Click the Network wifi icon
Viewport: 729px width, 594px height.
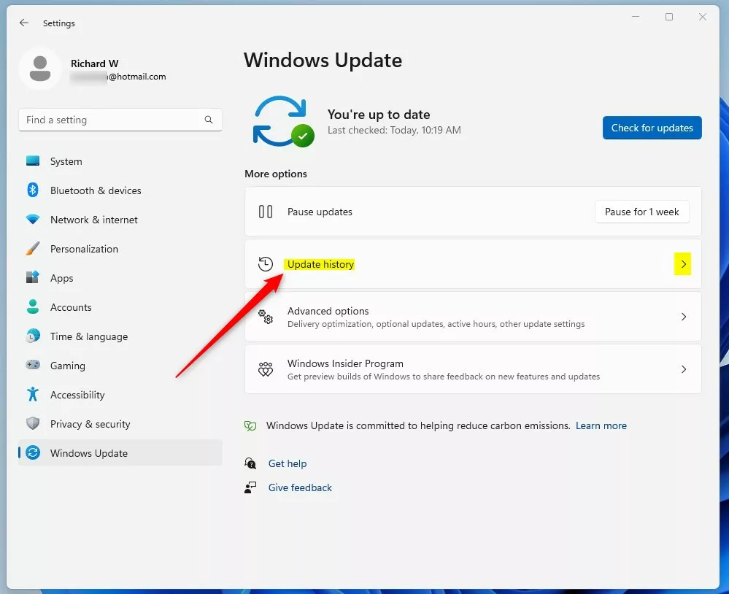point(33,220)
